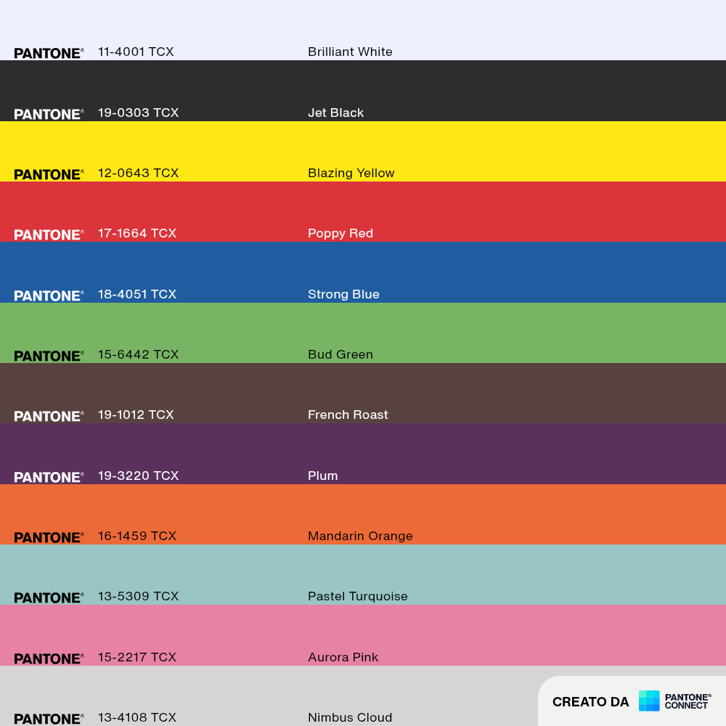This screenshot has width=726, height=726.
Task: Click the 'Poppy Red' color name
Action: [x=340, y=233]
